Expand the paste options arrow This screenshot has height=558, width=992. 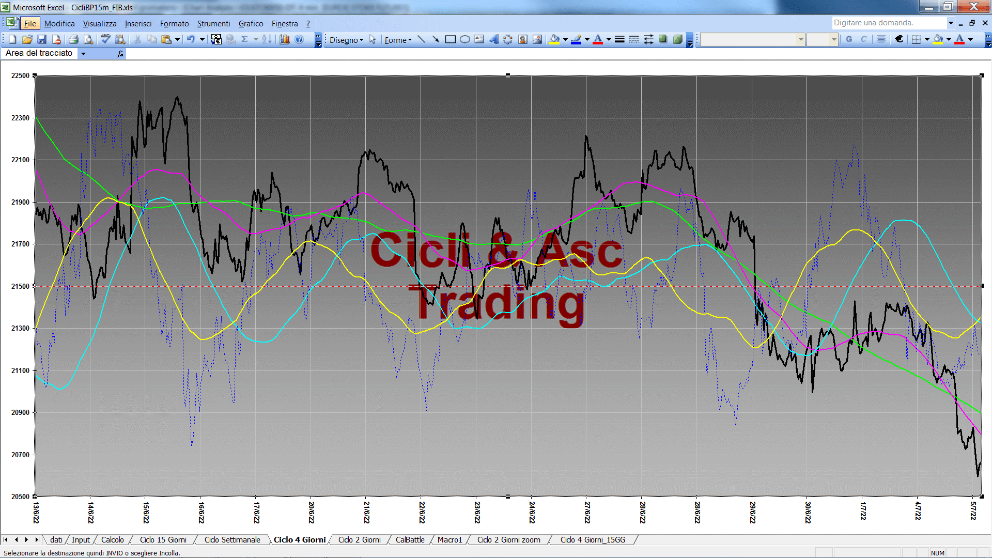pos(177,40)
